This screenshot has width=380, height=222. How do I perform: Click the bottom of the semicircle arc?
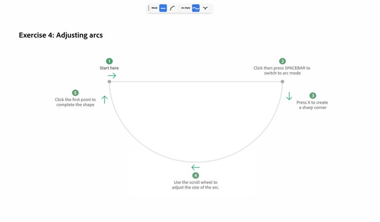[196, 162]
